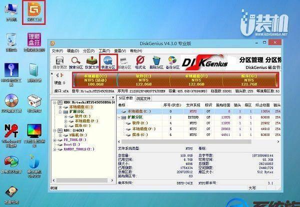The height and width of the screenshot is (207, 300).
Task: Expand 本地磁盘(F:) in the disk tree
Action: point(66,121)
